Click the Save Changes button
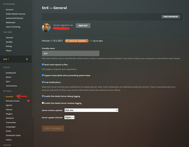 pyautogui.click(x=53, y=128)
